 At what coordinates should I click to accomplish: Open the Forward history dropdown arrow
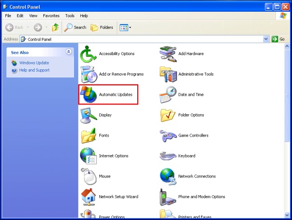coord(46,27)
